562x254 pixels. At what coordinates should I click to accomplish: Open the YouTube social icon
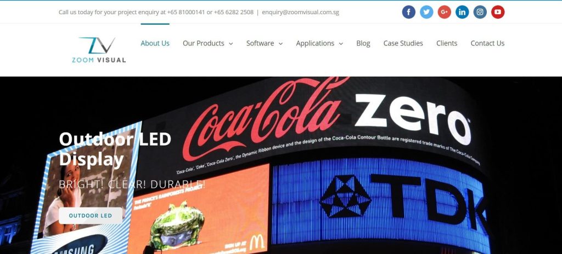(498, 12)
